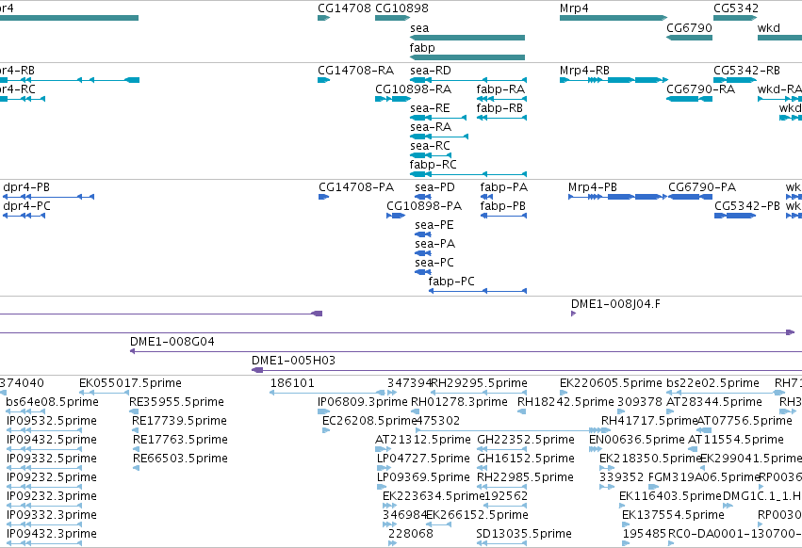Select the sea-RE transcript
The height and width of the screenshot is (548, 802).
(438, 118)
